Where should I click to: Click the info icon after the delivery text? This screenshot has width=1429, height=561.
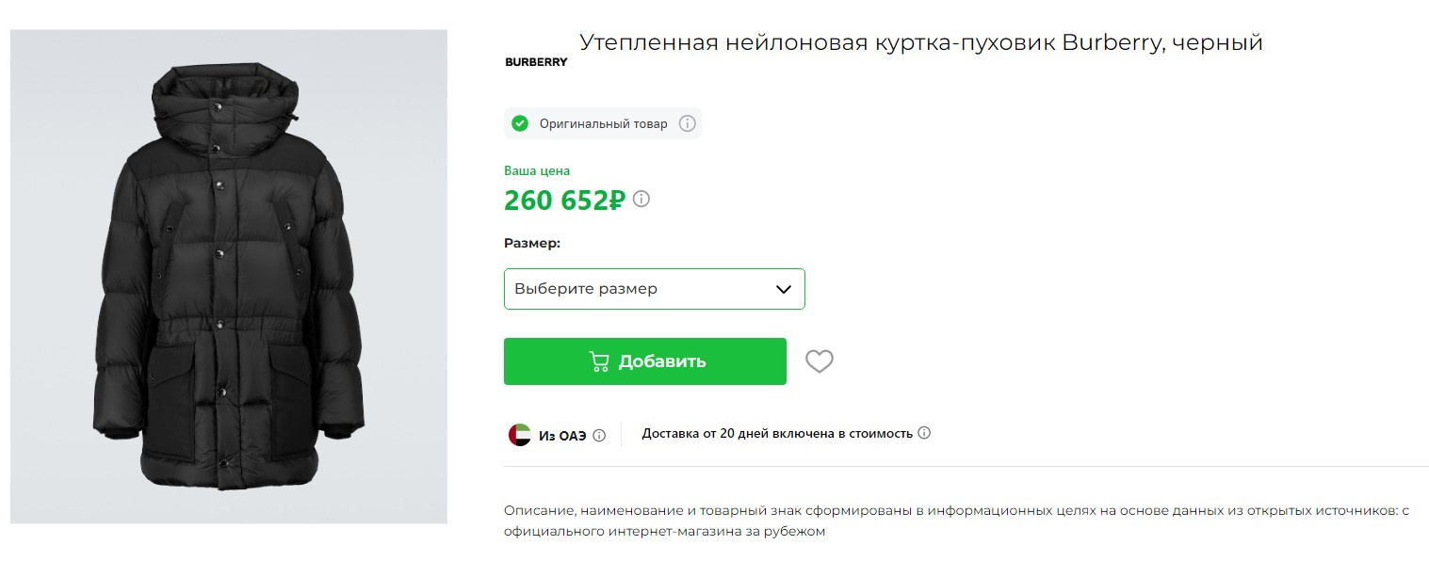coord(924,433)
